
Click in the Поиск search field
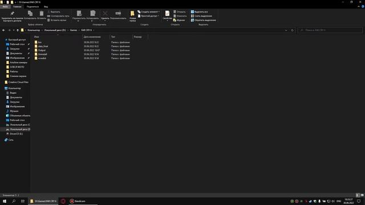[330, 30]
